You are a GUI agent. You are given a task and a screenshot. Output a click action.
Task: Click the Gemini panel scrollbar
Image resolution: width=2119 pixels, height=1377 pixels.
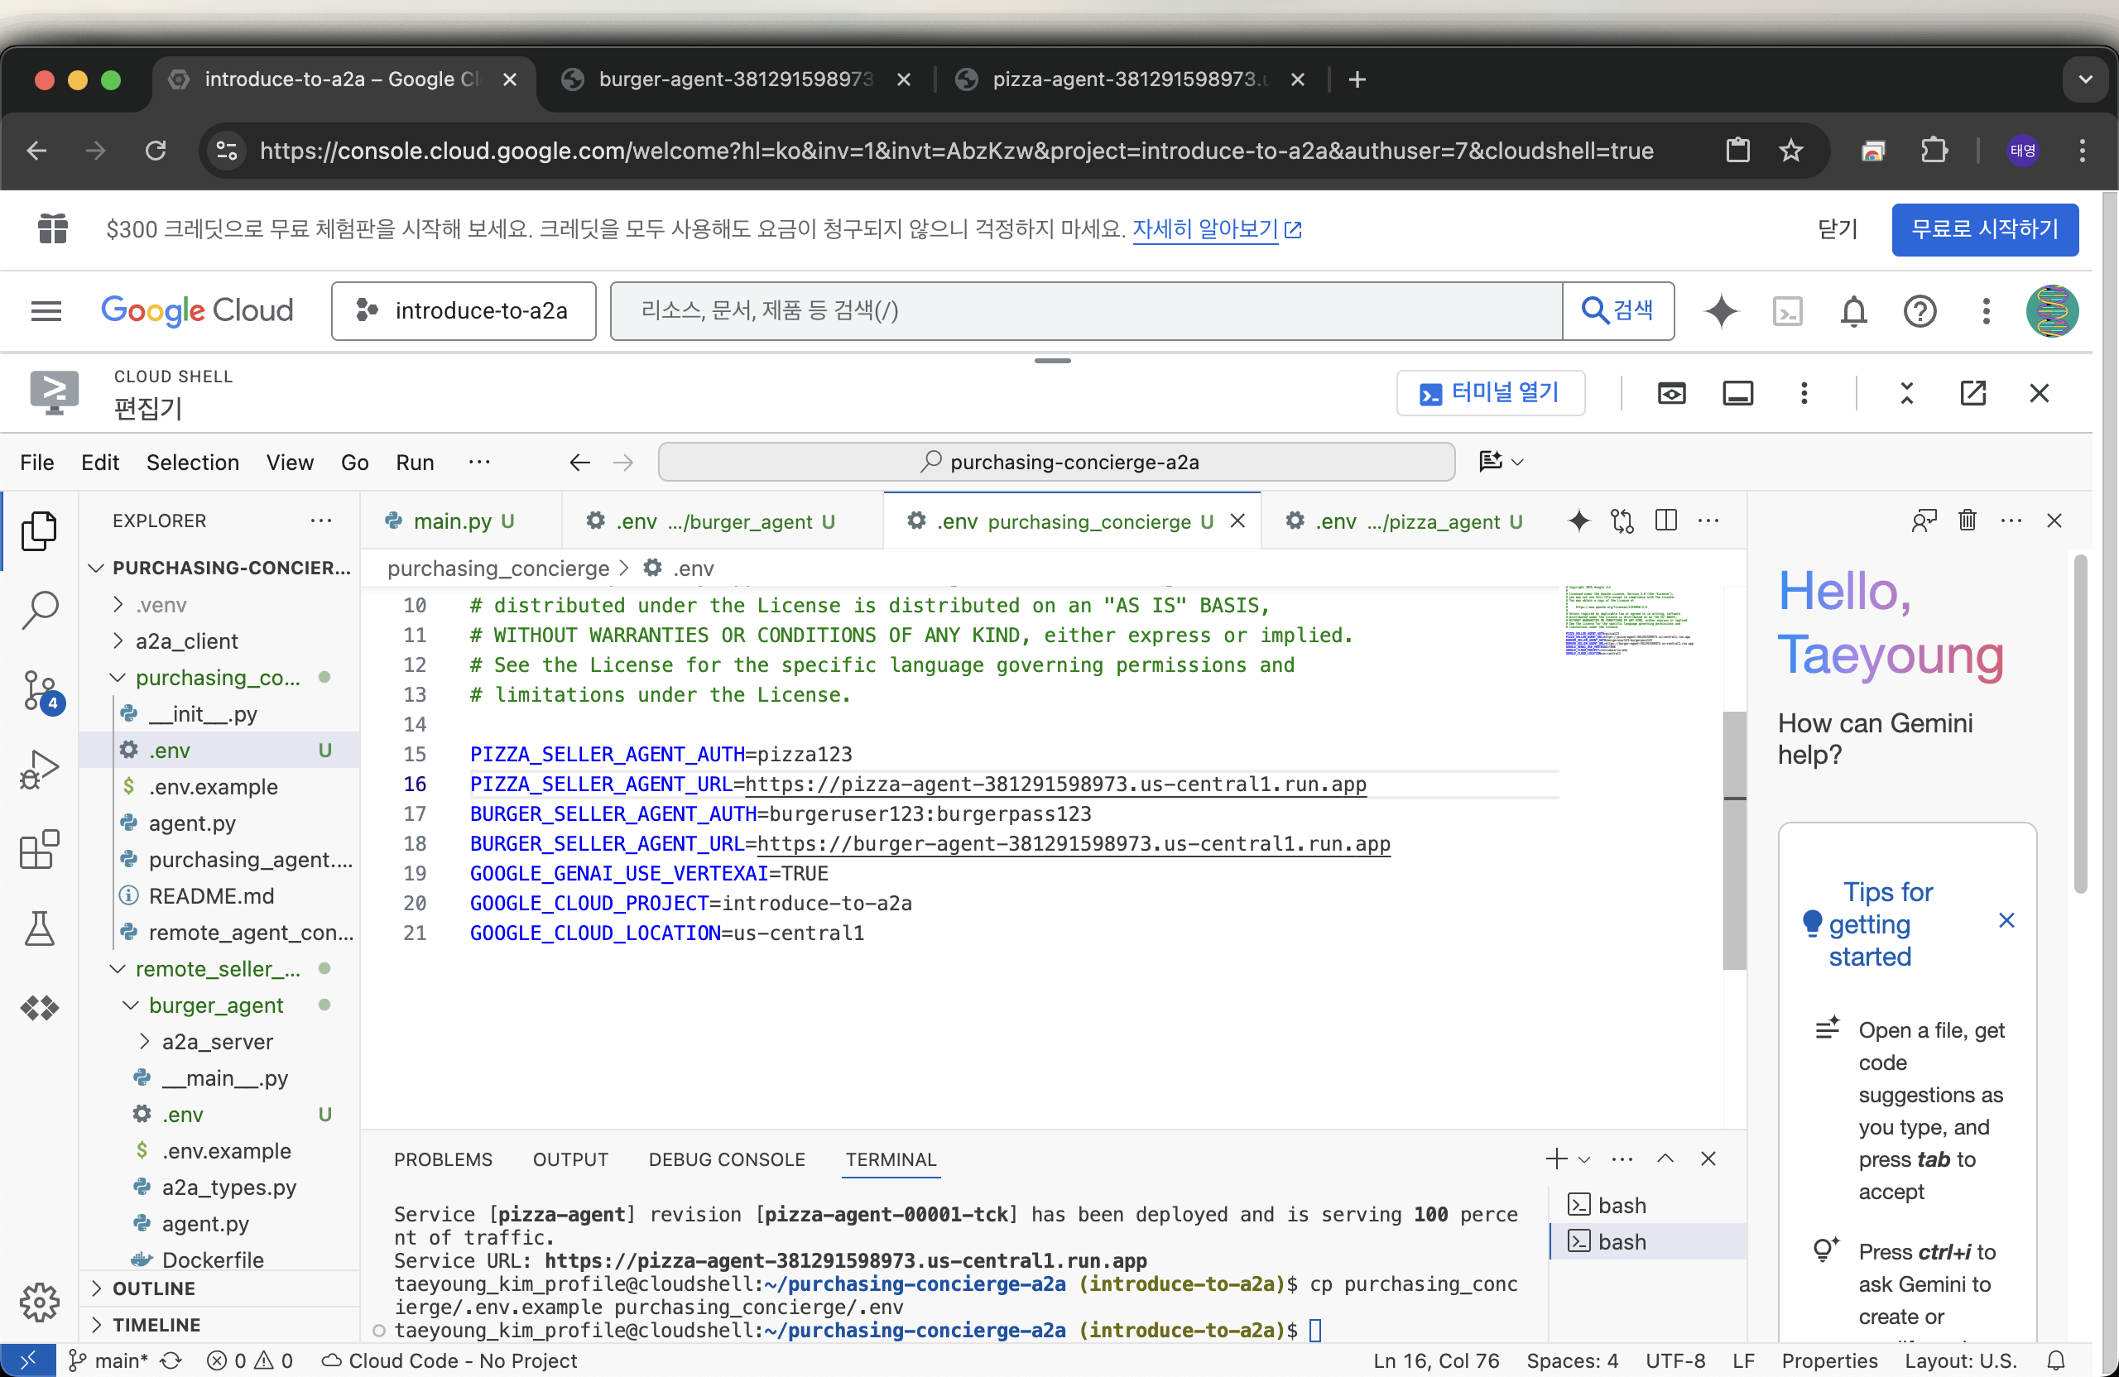(x=2080, y=722)
